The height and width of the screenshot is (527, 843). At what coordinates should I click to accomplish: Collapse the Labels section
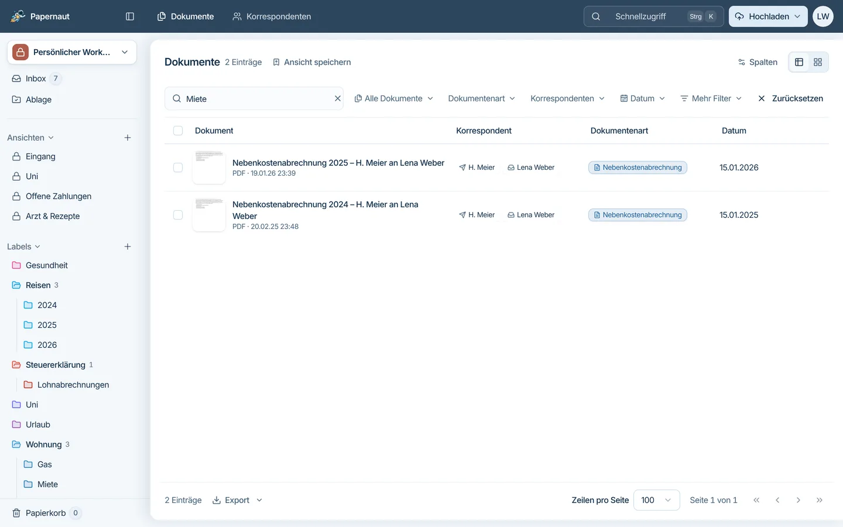point(24,247)
